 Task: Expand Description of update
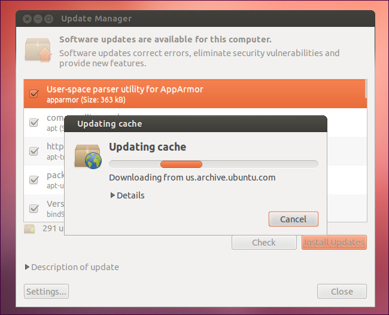[72, 267]
